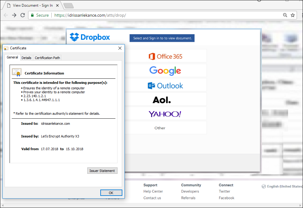Image resolution: width=303 pixels, height=208 pixels.
Task: Click the Certificate dialog title icon
Action: click(6, 48)
